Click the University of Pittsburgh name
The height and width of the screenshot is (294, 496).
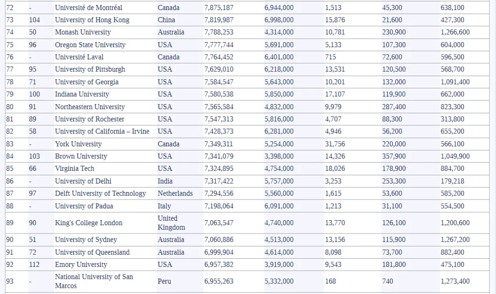[x=90, y=70]
